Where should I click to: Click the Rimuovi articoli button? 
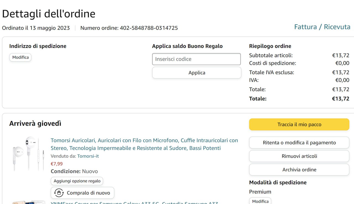(299, 156)
